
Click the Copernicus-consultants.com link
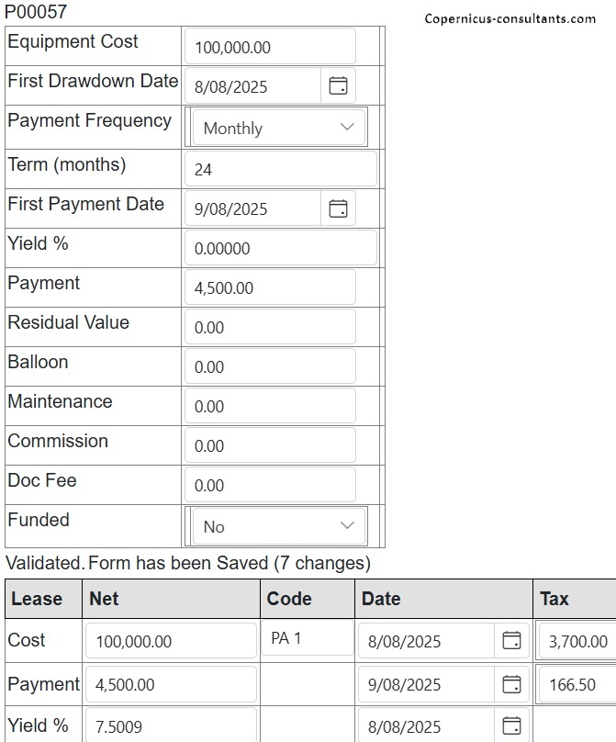tap(510, 18)
